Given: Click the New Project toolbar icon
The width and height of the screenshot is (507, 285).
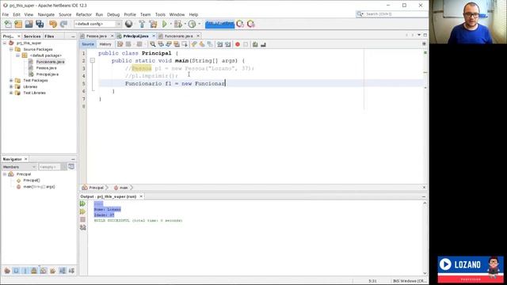Looking at the screenshot, I should 18,24.
